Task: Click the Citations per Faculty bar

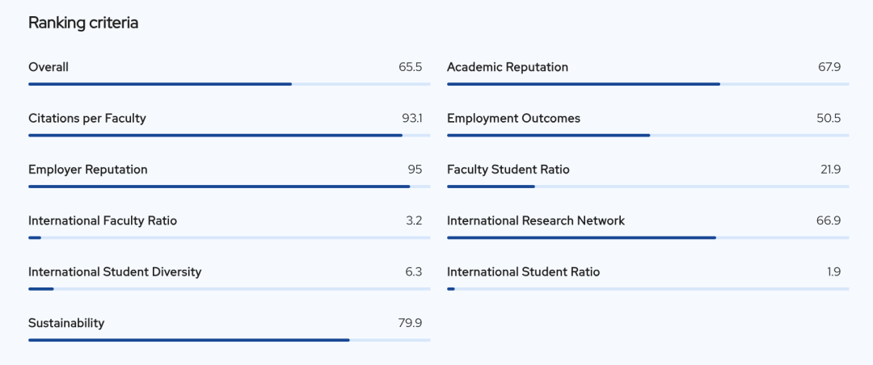Action: point(229,135)
